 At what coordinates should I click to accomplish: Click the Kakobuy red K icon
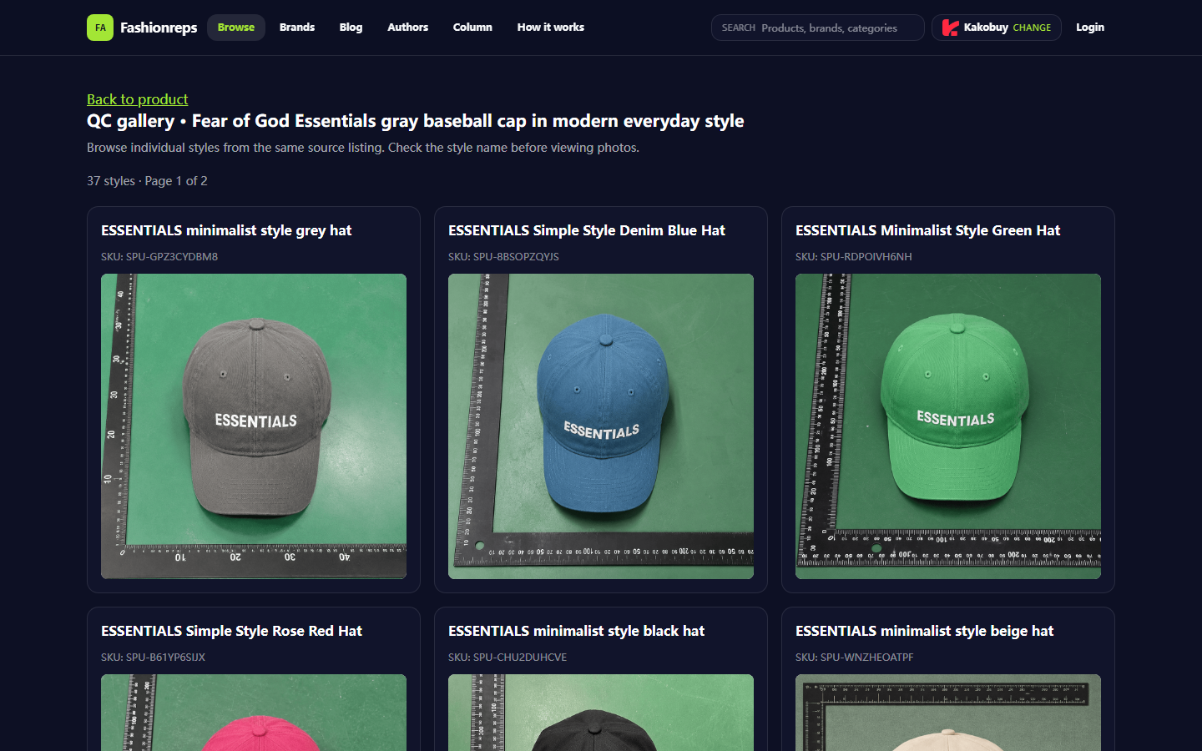(x=950, y=28)
